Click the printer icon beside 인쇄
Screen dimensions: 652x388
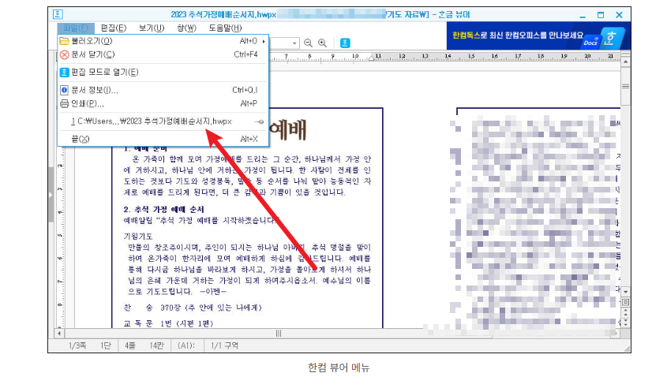(x=64, y=103)
